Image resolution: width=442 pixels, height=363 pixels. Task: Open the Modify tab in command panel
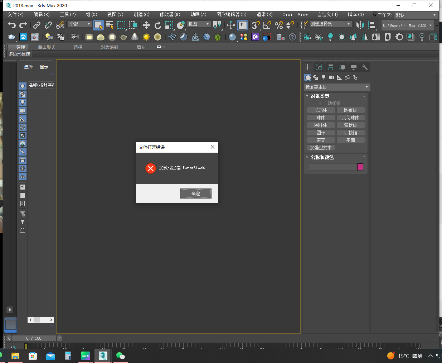coord(319,67)
